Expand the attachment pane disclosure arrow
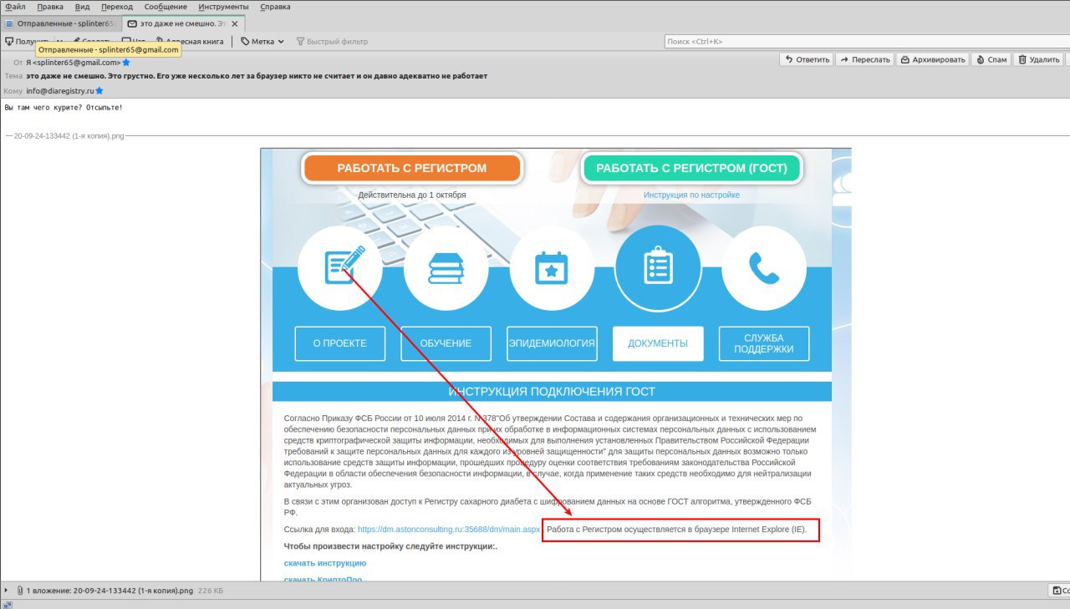Screen dimensions: 1070x609 point(8,591)
